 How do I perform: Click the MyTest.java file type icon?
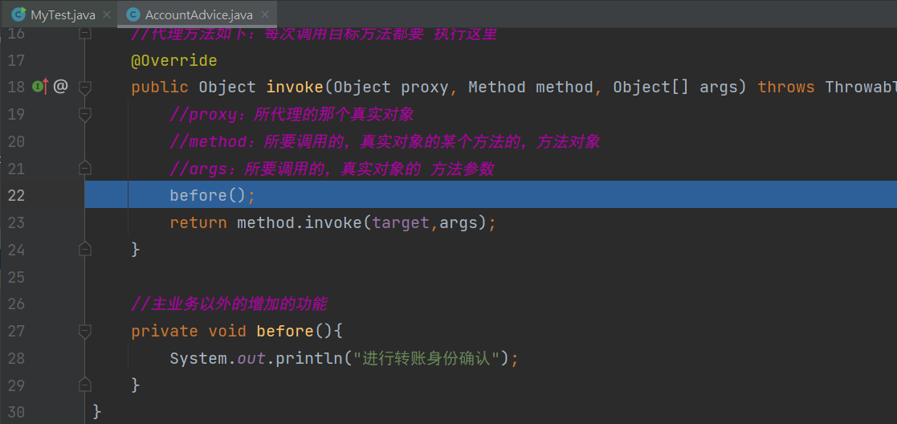pos(17,14)
